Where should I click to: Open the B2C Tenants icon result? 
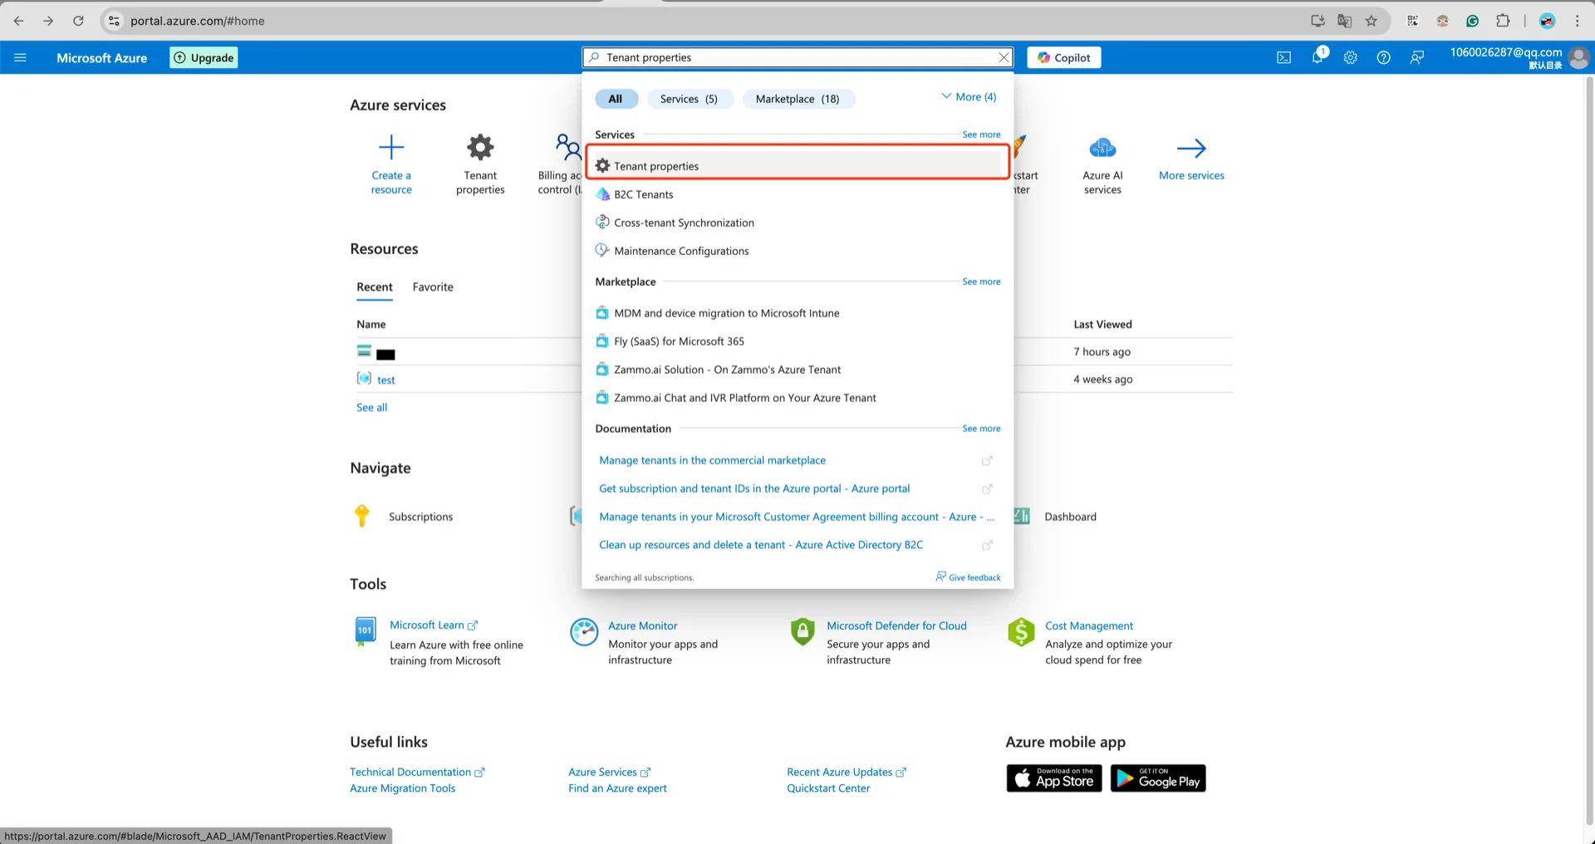coord(603,194)
